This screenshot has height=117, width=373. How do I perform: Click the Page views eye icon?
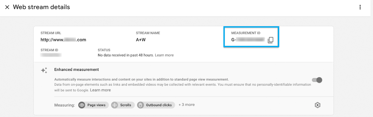point(82,105)
